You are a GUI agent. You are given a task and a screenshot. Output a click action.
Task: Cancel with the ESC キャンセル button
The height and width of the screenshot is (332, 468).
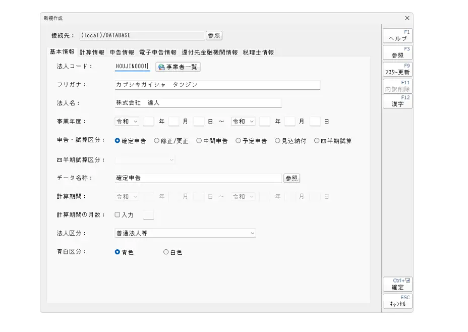point(397,301)
